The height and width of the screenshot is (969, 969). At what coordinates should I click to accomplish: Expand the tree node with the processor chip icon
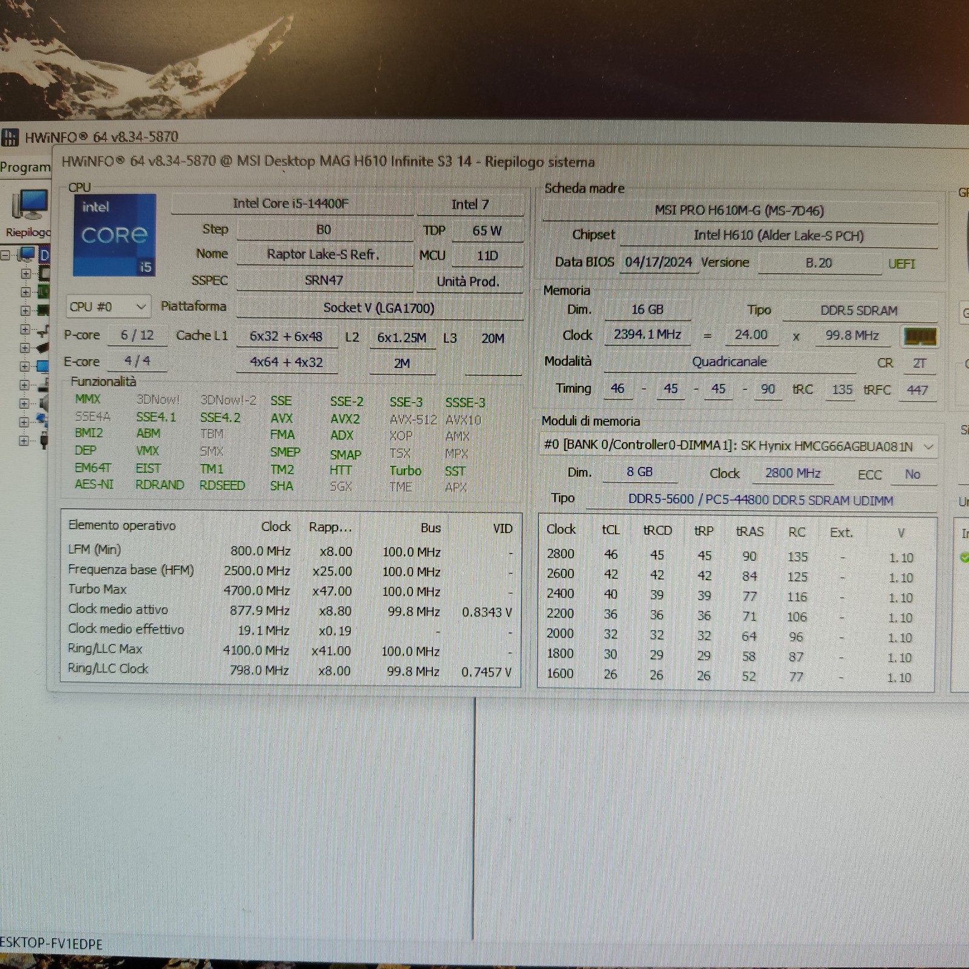coord(25,273)
